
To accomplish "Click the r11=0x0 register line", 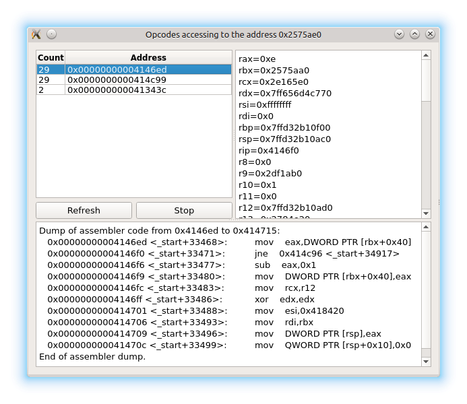I will click(257, 197).
